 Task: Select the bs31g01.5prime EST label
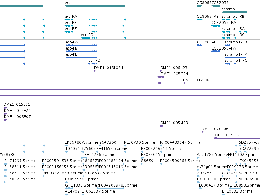212,167
